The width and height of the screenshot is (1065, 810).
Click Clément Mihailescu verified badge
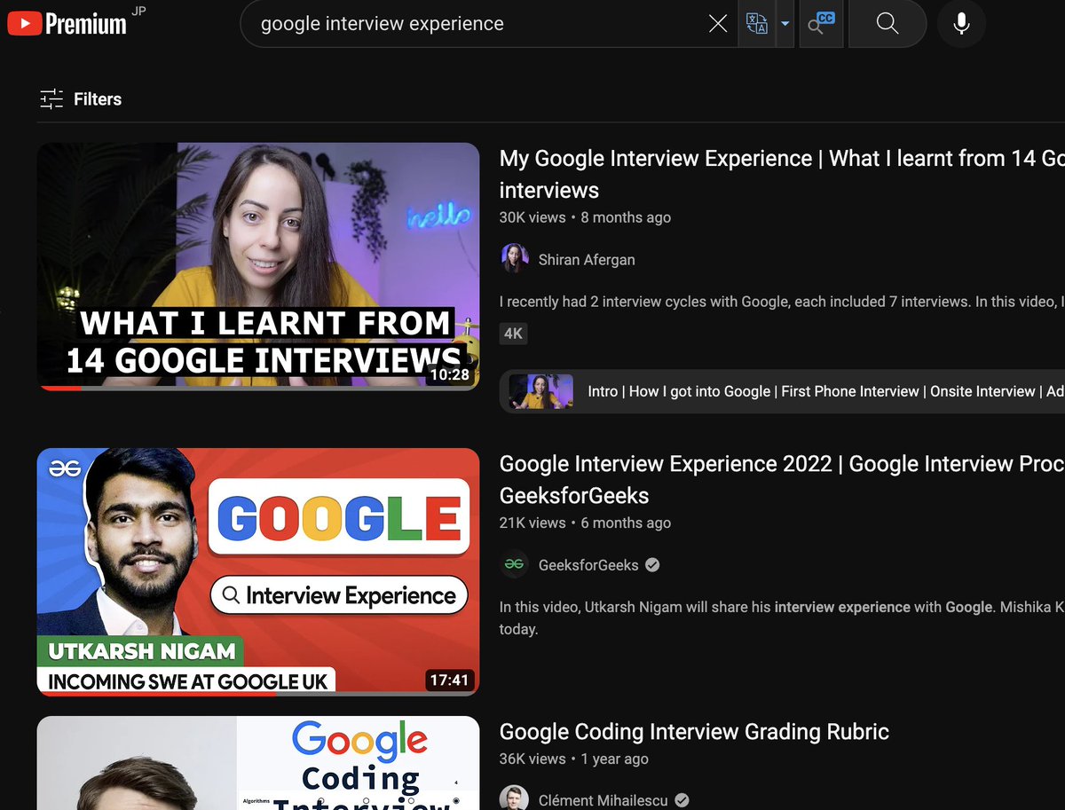[x=682, y=801]
